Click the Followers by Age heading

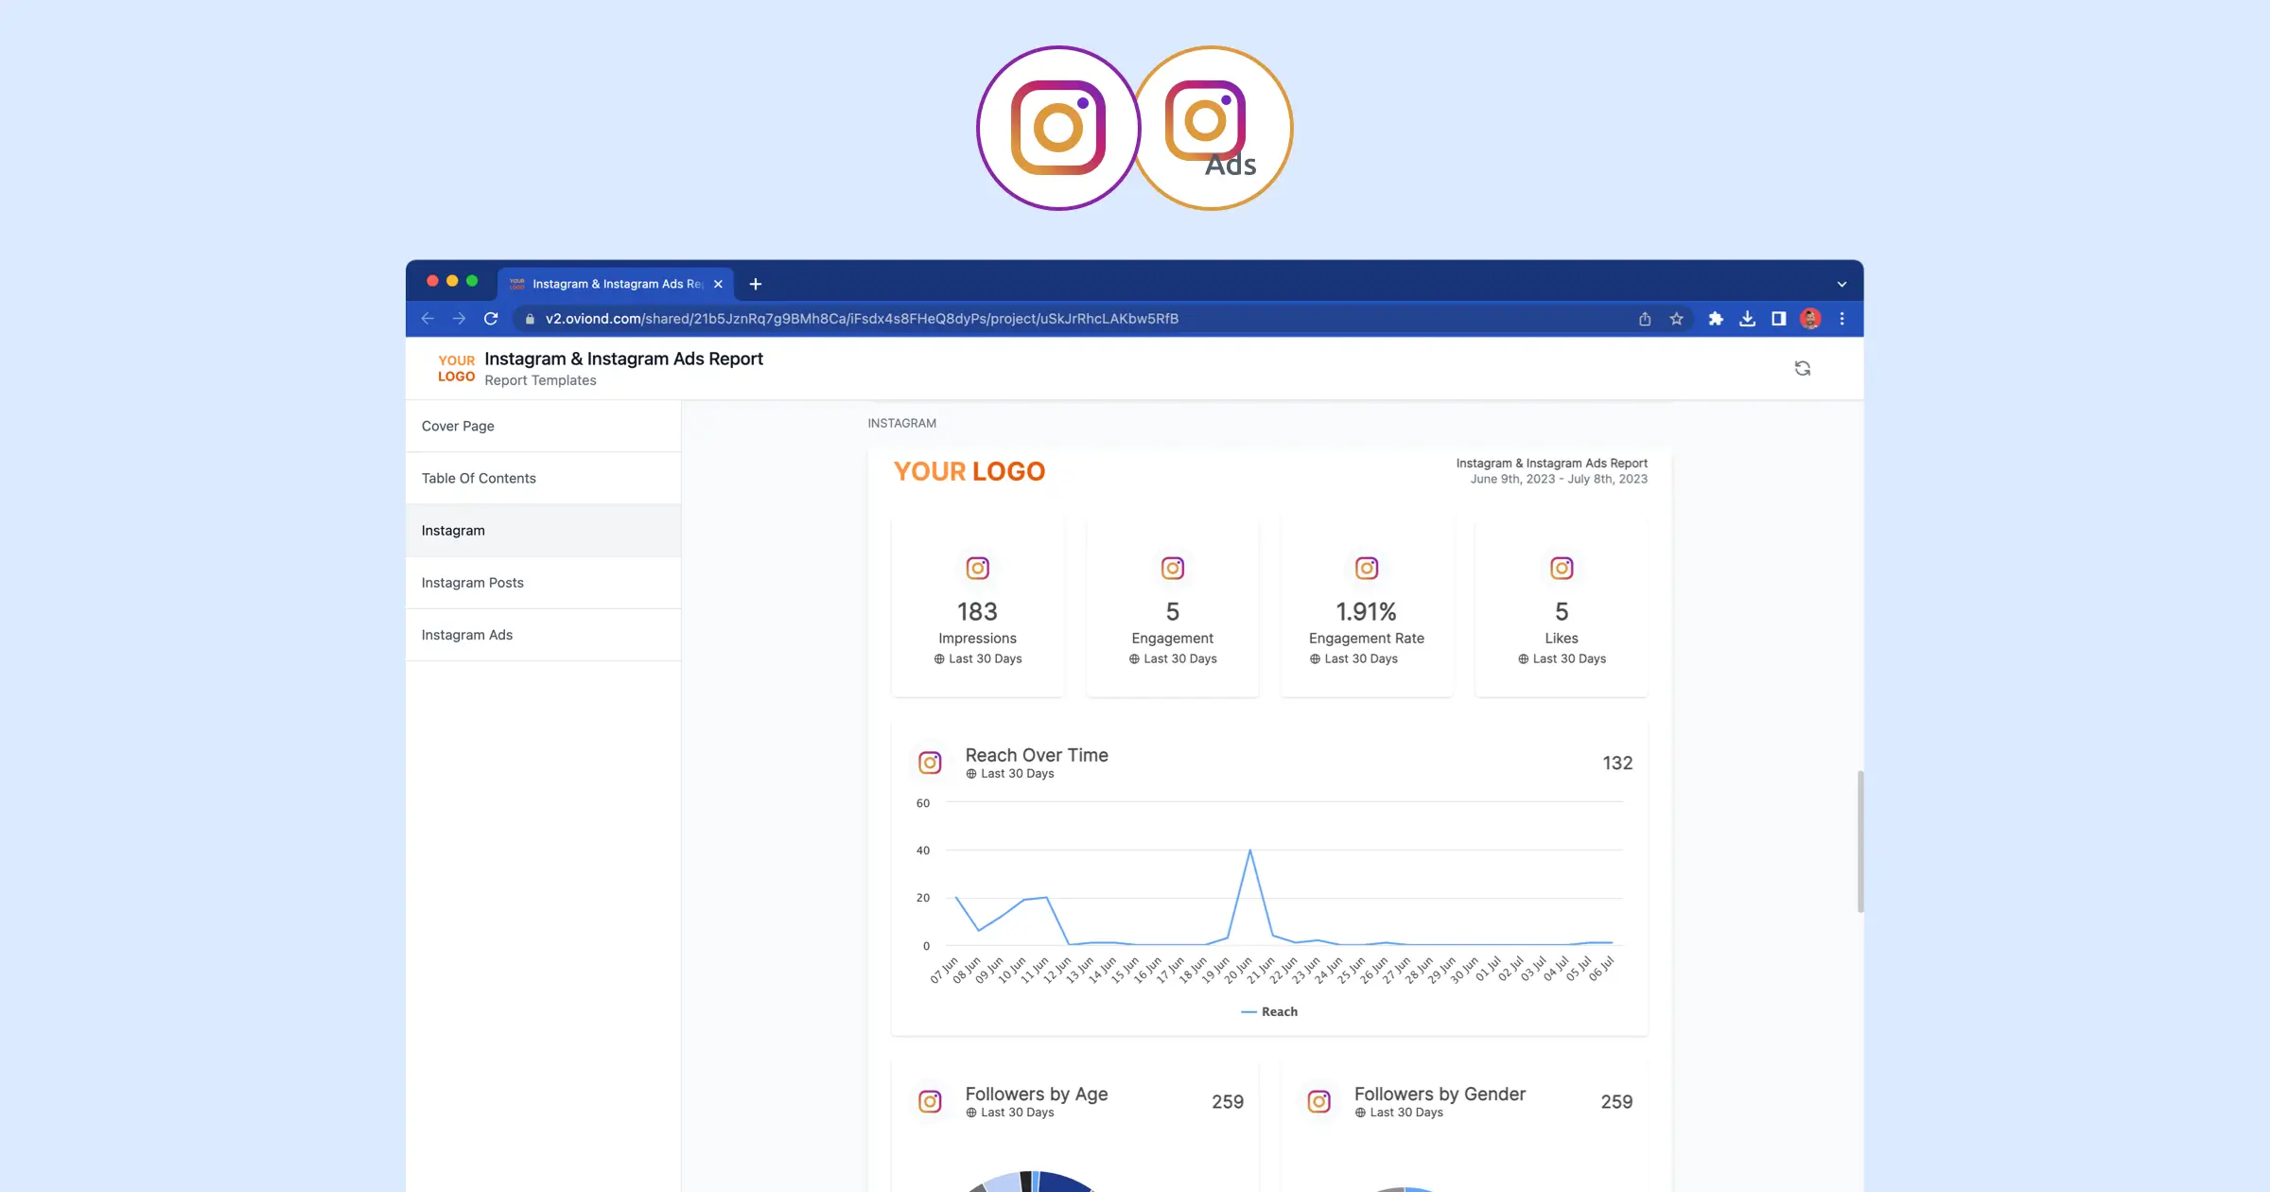pyautogui.click(x=1037, y=1094)
